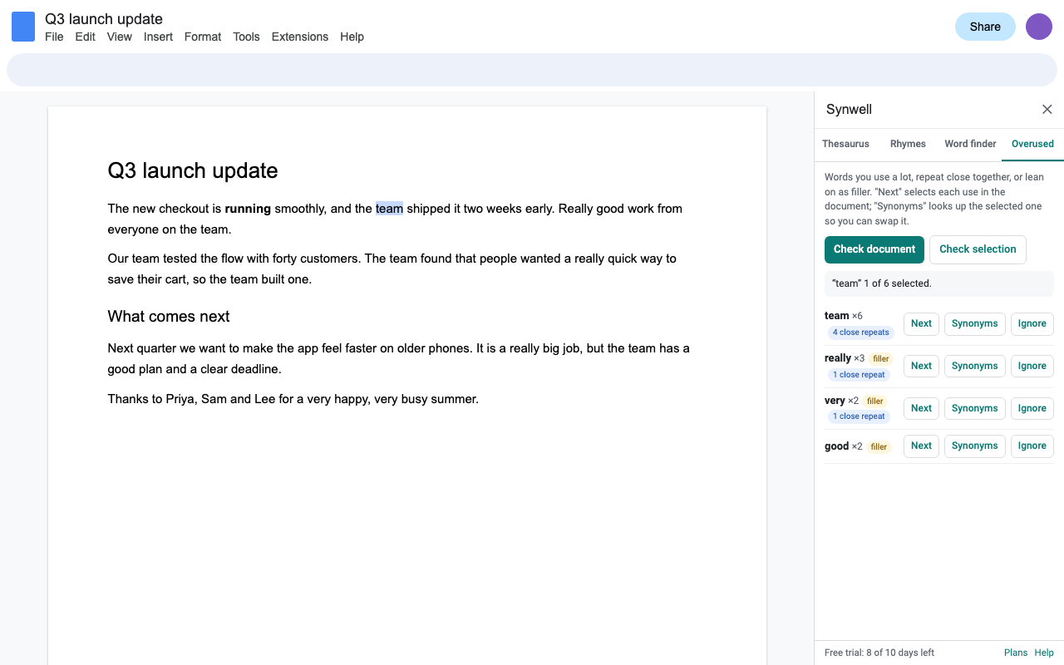Ignore the overused word "team"
Screen dimensions: 1064x665
pos(1032,324)
